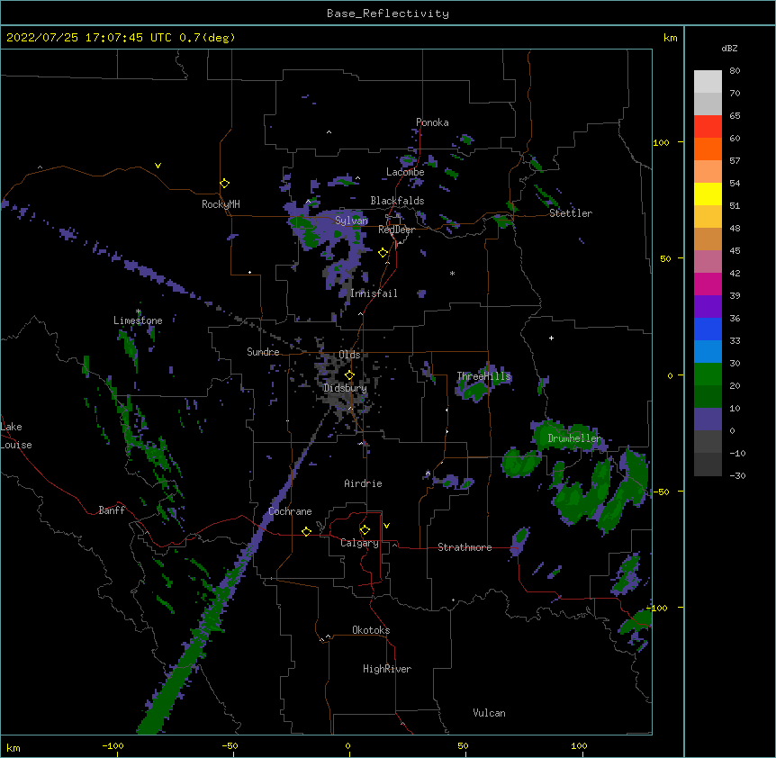Select the Sylvan label

tap(351, 221)
